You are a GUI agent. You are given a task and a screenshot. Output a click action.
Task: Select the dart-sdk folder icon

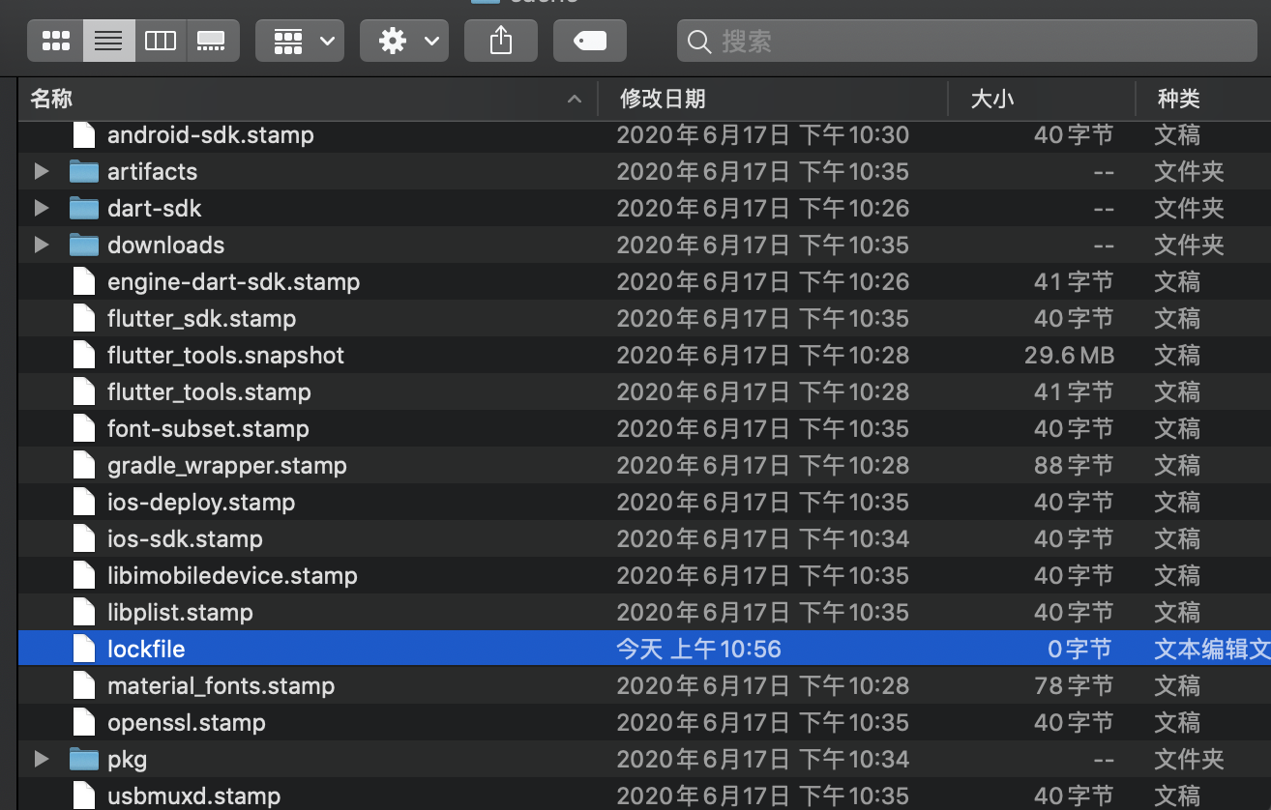(84, 208)
